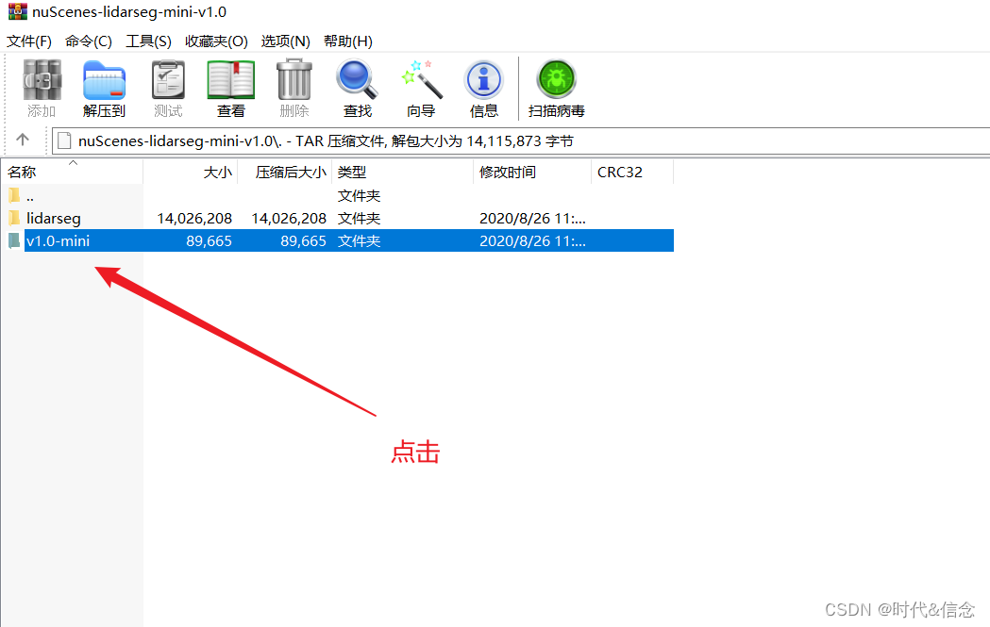
Task: Sort by Type (类型) column header
Action: 402,173
